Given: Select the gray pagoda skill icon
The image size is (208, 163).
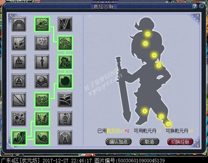Looking at the screenshot, I should (65, 119).
